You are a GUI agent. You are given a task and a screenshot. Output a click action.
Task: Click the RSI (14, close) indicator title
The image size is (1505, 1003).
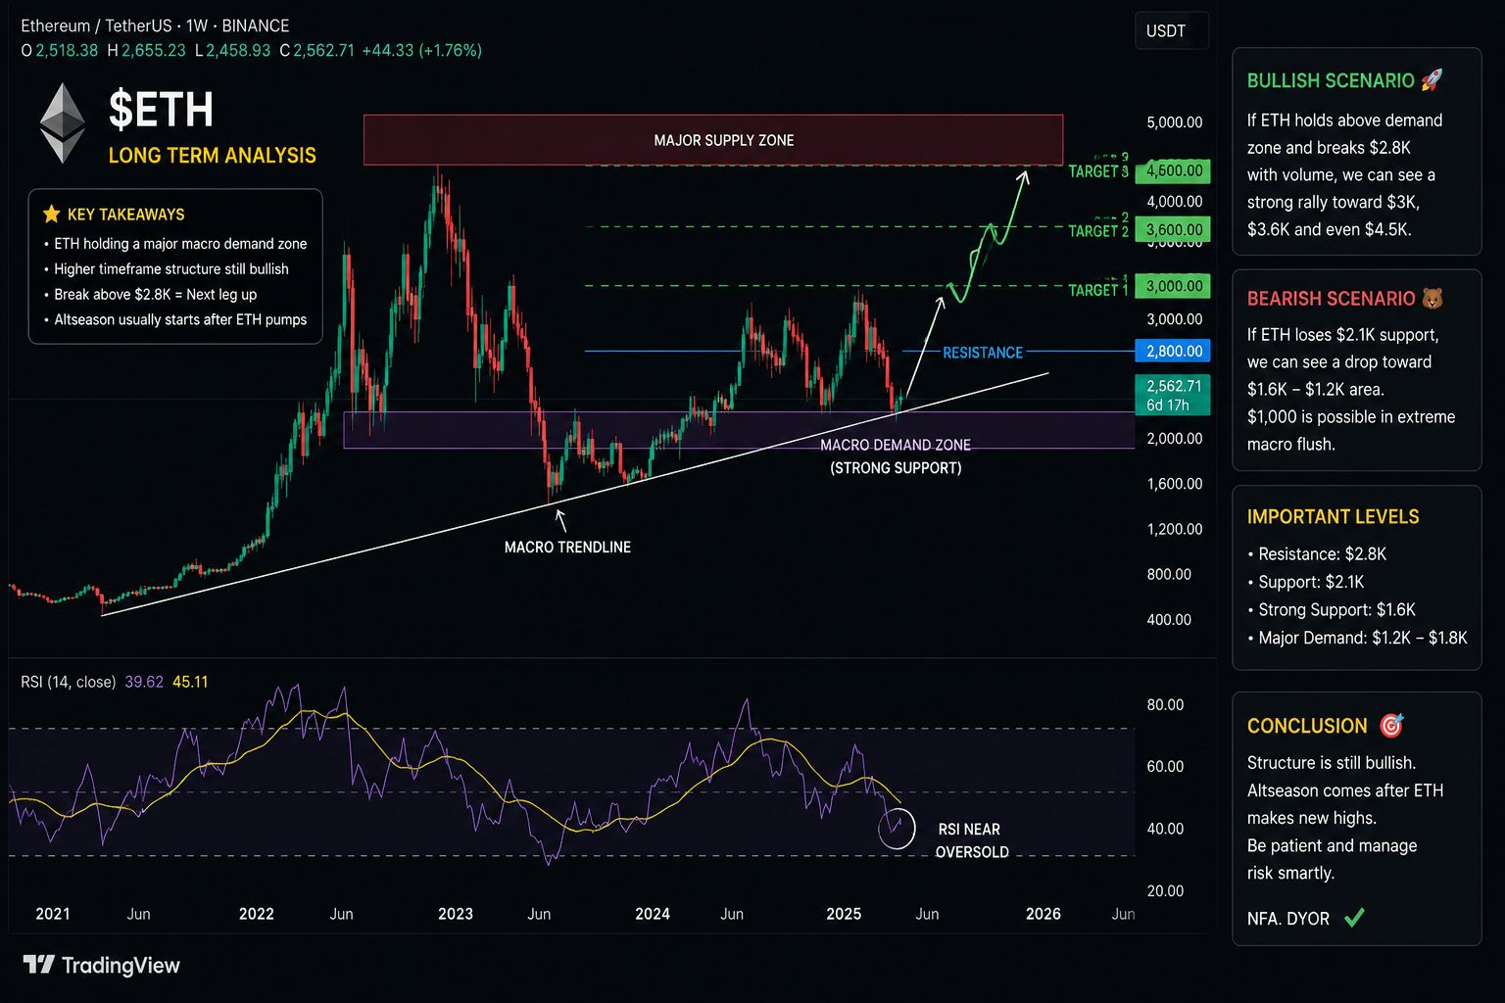[x=68, y=682]
